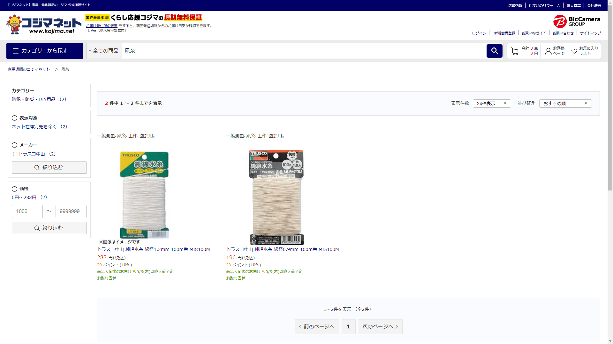Click the MI5100M product thumbnail image
Viewport: 613px width, 344px height.
tap(276, 197)
